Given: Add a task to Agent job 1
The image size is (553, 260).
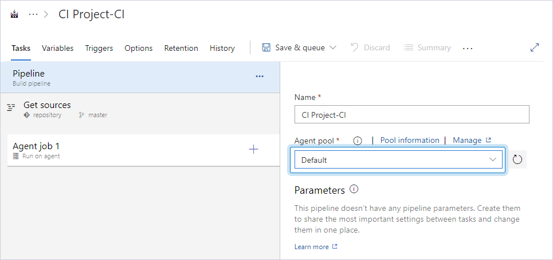Looking at the screenshot, I should 253,150.
